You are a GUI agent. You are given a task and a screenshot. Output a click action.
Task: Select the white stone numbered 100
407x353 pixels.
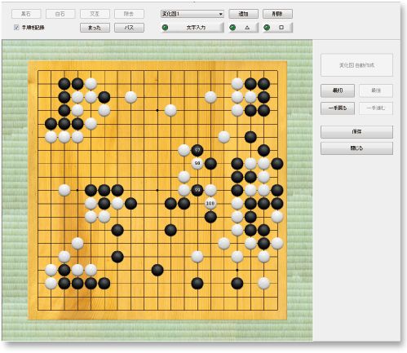pyautogui.click(x=210, y=203)
